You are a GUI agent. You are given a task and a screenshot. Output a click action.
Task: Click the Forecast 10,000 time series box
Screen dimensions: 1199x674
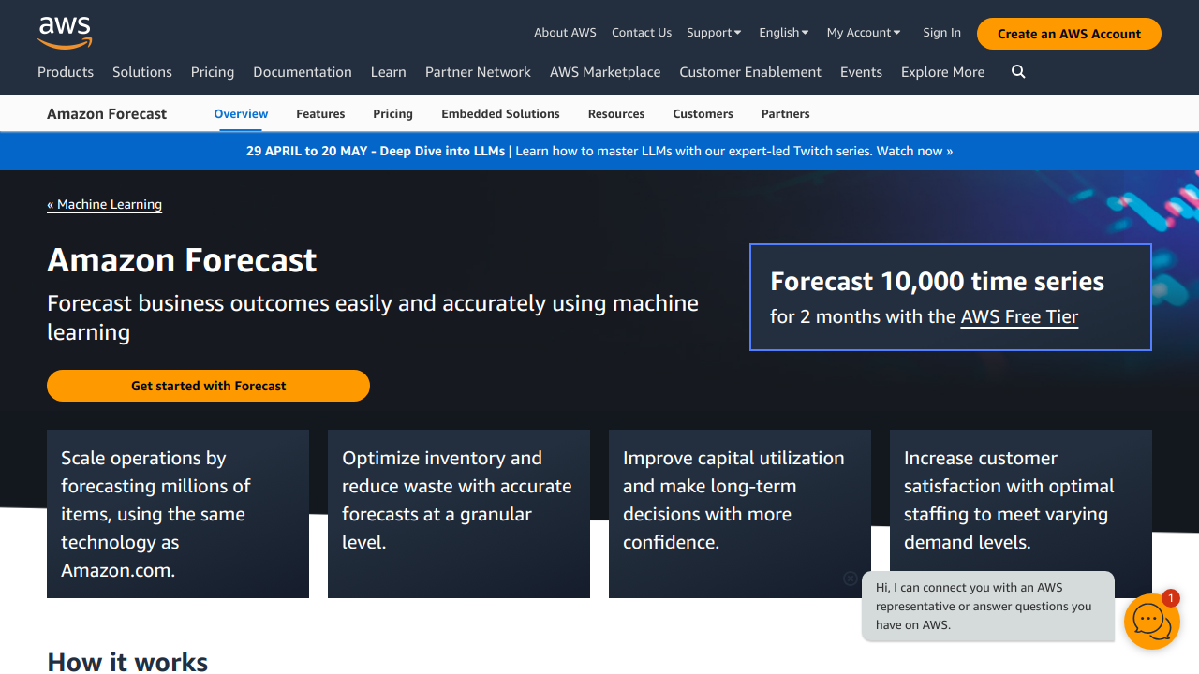coord(950,298)
